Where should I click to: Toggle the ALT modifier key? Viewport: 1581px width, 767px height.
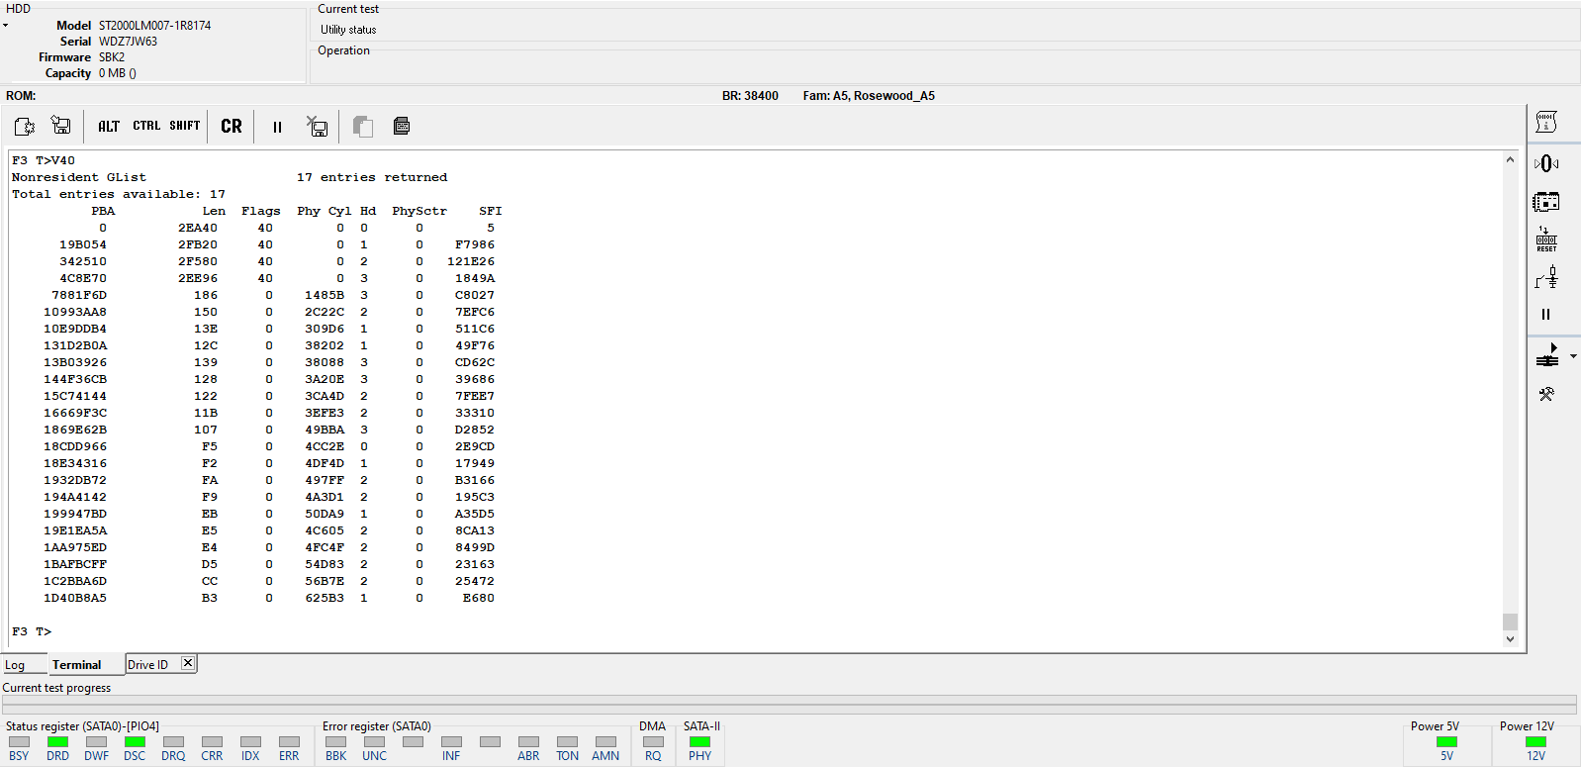[109, 126]
